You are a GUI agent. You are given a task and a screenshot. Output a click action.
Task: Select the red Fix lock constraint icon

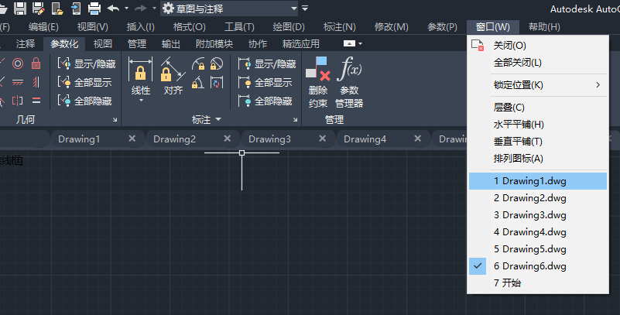click(36, 63)
